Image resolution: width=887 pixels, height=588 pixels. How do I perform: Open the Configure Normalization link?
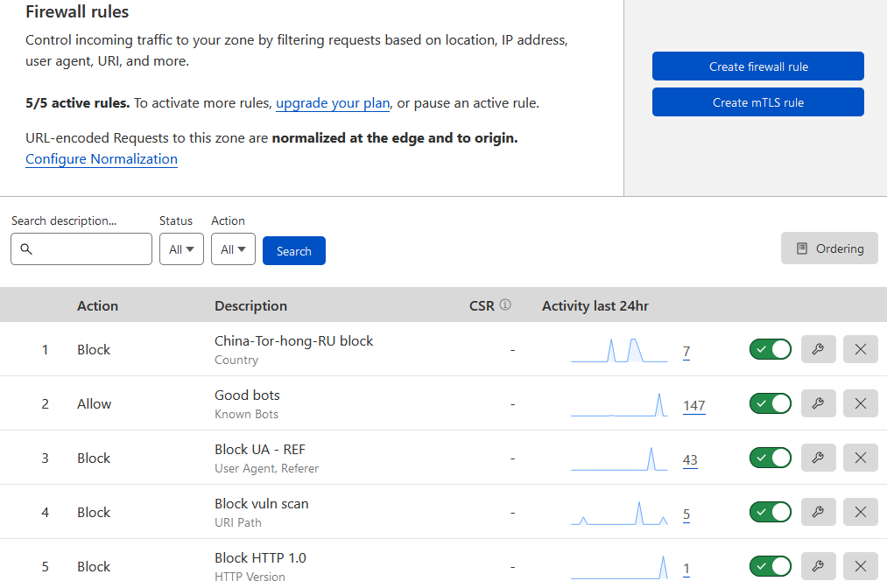pos(102,159)
